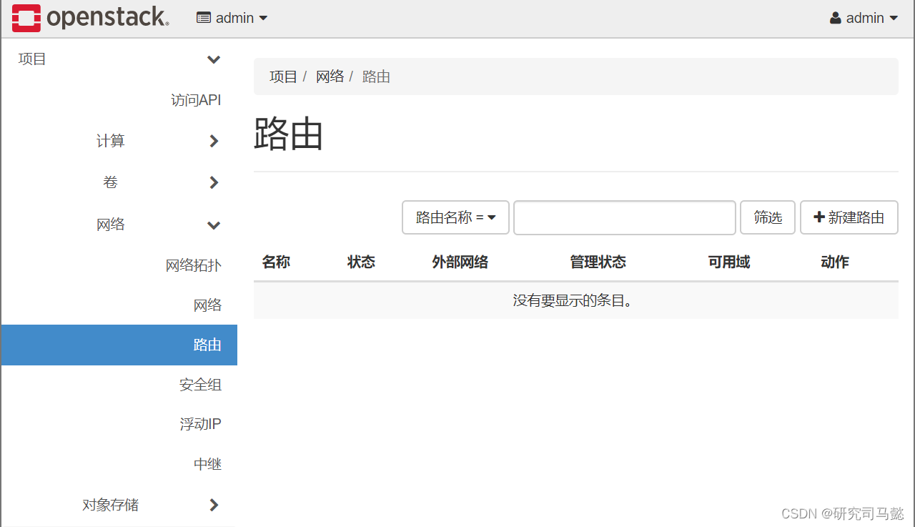Click the 管理状态 column header
The height and width of the screenshot is (527, 915).
(x=598, y=262)
